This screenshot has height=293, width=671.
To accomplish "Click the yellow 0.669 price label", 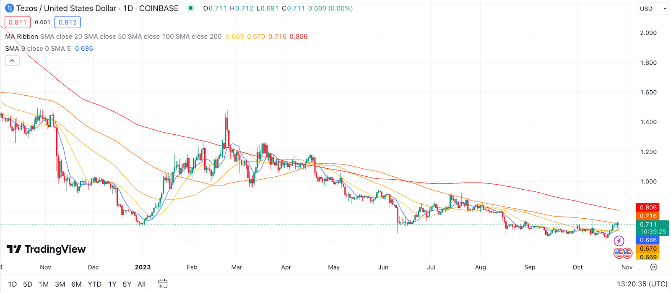I will coord(648,257).
